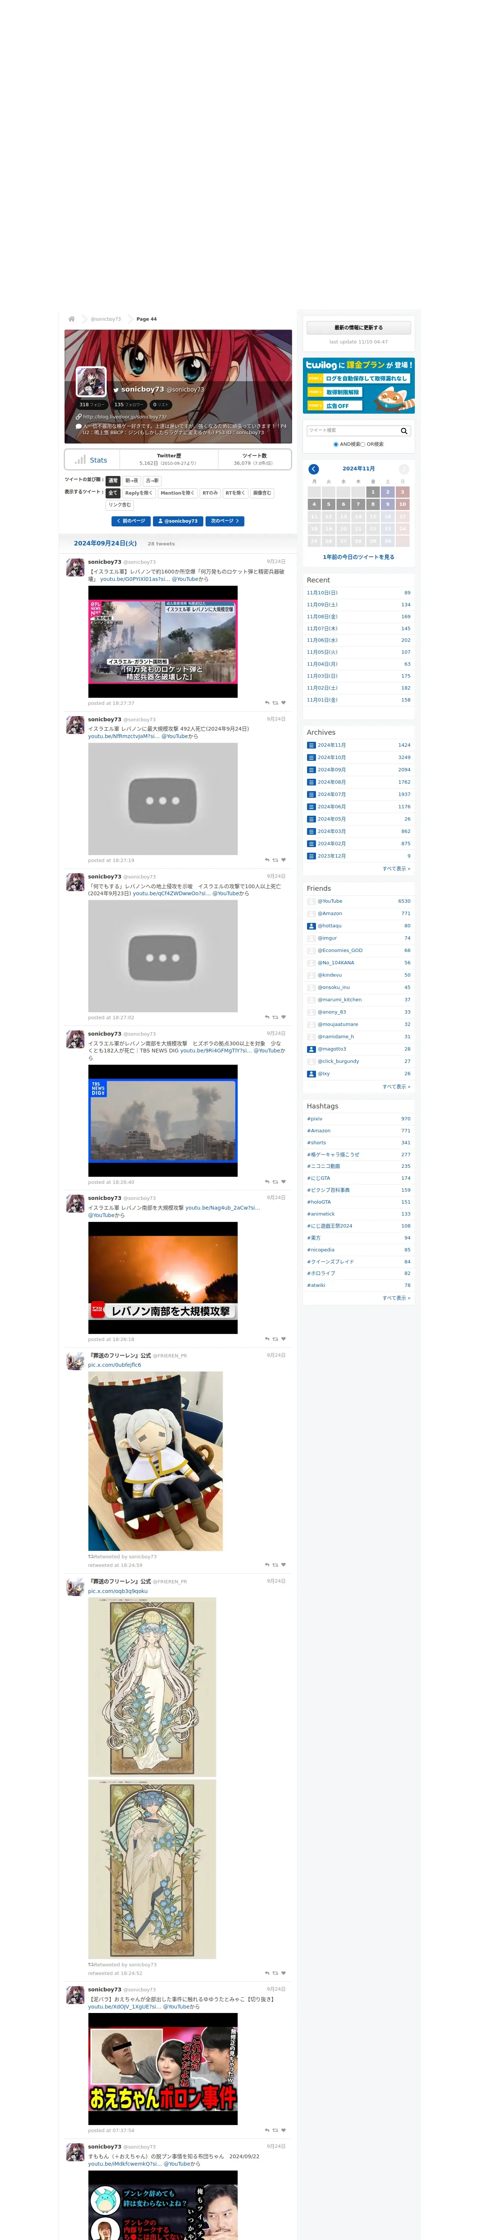Set tweet order to 朝→夜

(x=131, y=481)
